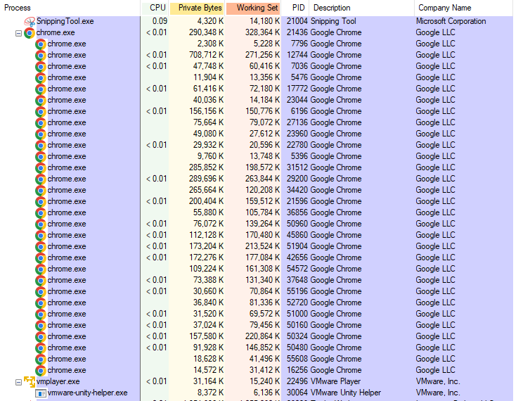Click the VMware Unity Helper description
The image size is (530, 401).
pos(345,393)
